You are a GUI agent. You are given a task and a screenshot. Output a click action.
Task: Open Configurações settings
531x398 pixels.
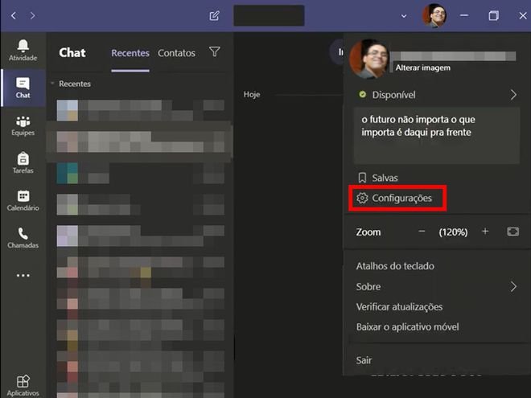[x=394, y=198]
